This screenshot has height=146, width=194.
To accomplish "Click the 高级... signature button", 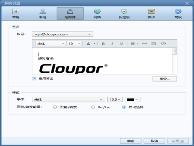I will 165,79.
